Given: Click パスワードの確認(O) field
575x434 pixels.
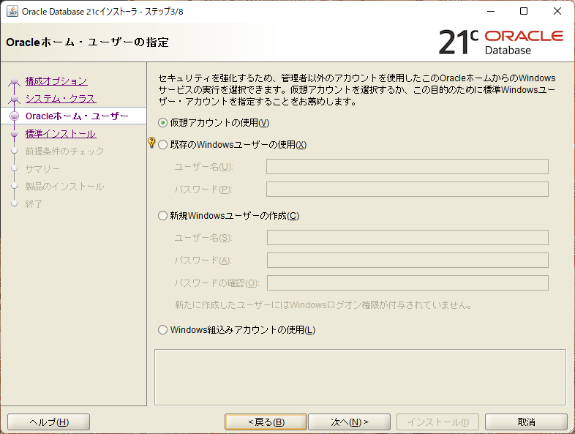Looking at the screenshot, I should coord(407,283).
